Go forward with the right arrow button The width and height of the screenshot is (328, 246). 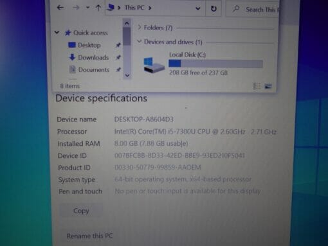[76, 8]
